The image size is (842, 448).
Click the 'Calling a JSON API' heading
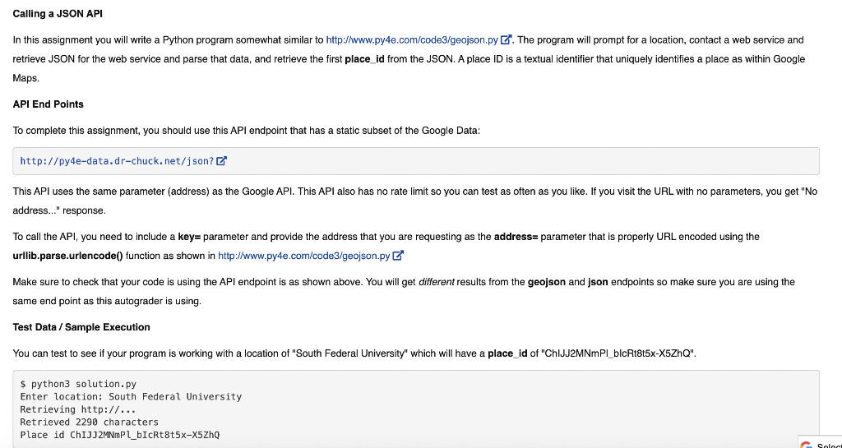pyautogui.click(x=58, y=14)
